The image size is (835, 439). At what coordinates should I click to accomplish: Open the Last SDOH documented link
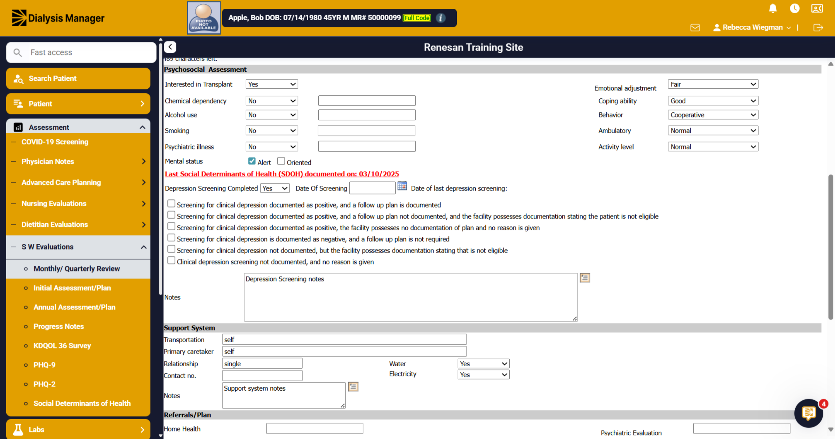(282, 174)
